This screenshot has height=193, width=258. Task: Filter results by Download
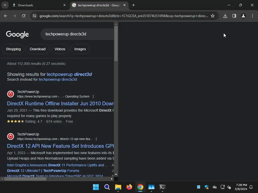pos(38,49)
